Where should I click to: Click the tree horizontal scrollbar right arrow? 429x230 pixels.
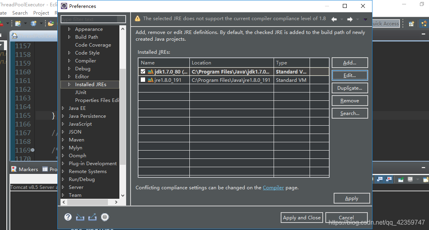point(116,202)
